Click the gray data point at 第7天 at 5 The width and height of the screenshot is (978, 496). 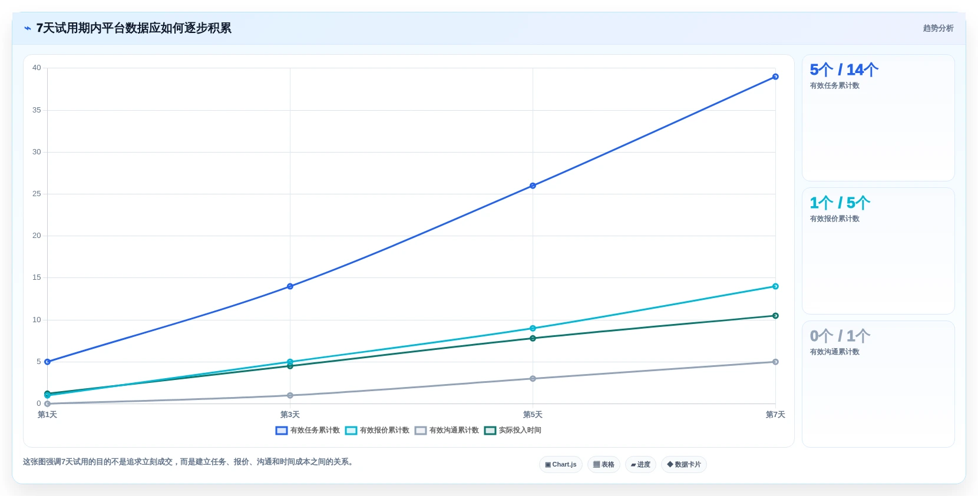pos(775,362)
